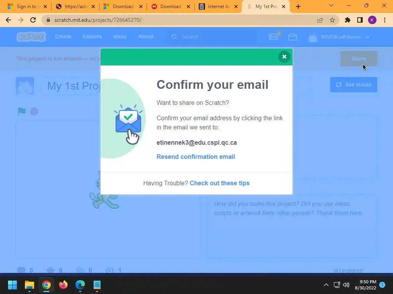This screenshot has width=393, height=294.
Task: Close the My 1st Proj tab
Action: 284,7
